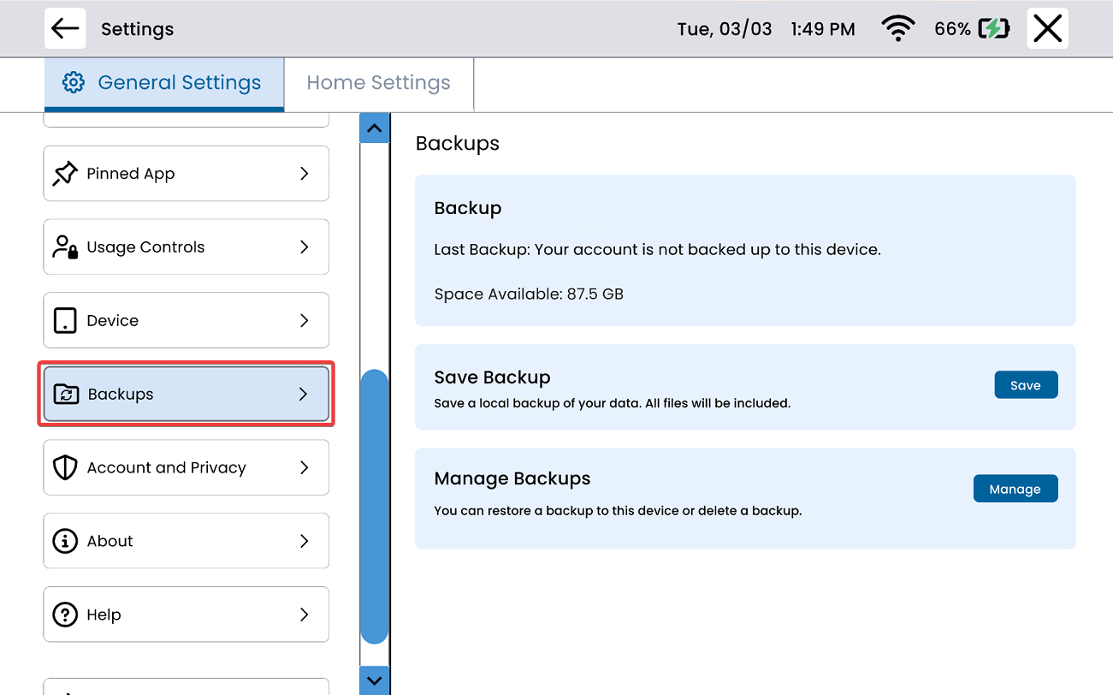Click the Help question mark icon
Image resolution: width=1113 pixels, height=695 pixels.
click(x=65, y=615)
